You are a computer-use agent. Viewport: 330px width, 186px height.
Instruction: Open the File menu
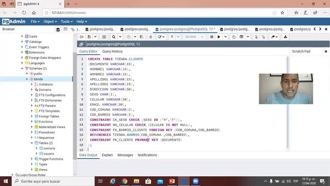coord(35,22)
